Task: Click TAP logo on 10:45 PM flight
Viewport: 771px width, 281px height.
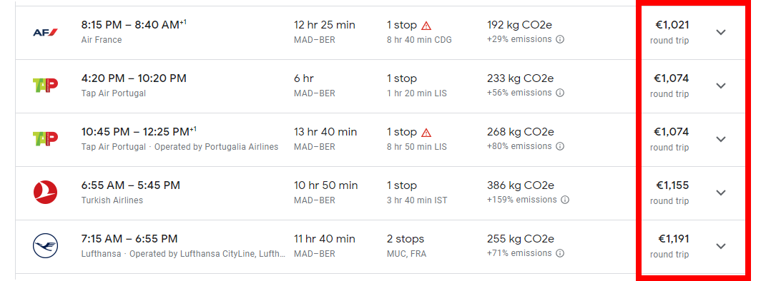Action: coord(45,139)
